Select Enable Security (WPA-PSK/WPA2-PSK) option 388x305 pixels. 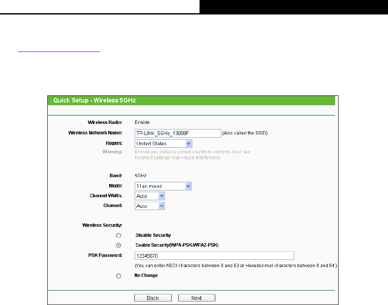[x=119, y=245]
